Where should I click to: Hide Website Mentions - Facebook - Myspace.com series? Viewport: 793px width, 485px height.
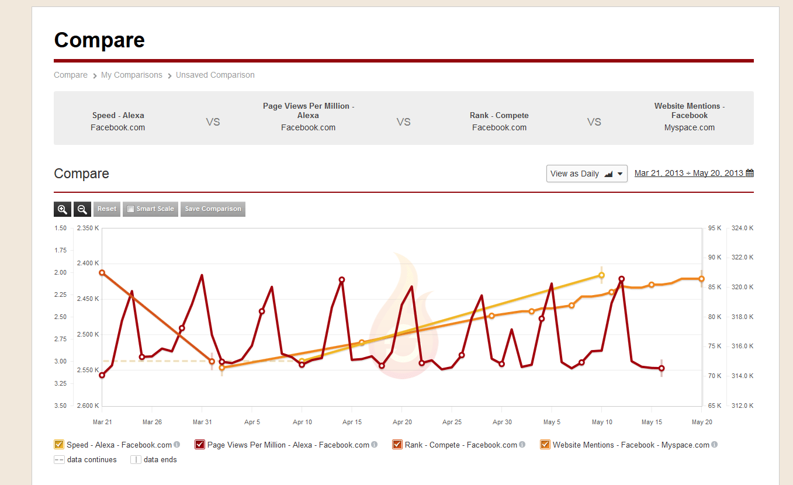[545, 445]
